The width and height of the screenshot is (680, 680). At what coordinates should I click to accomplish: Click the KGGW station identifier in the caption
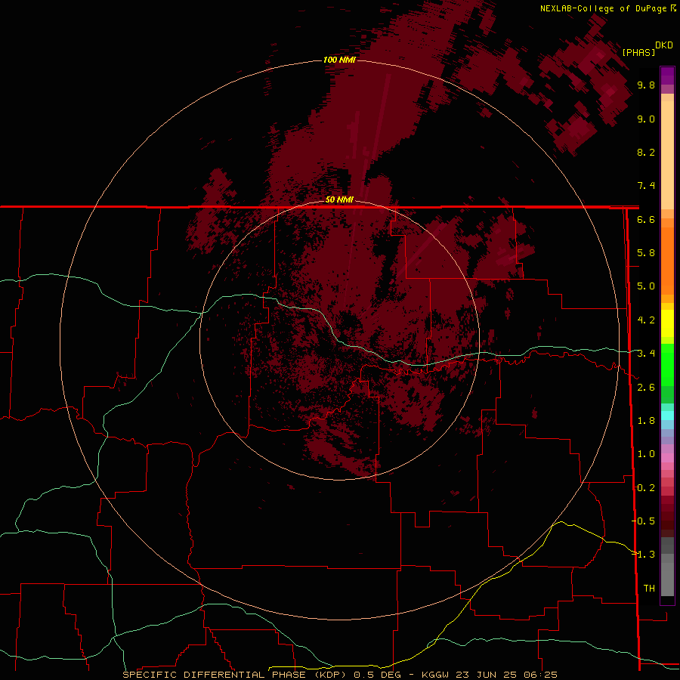(x=437, y=675)
